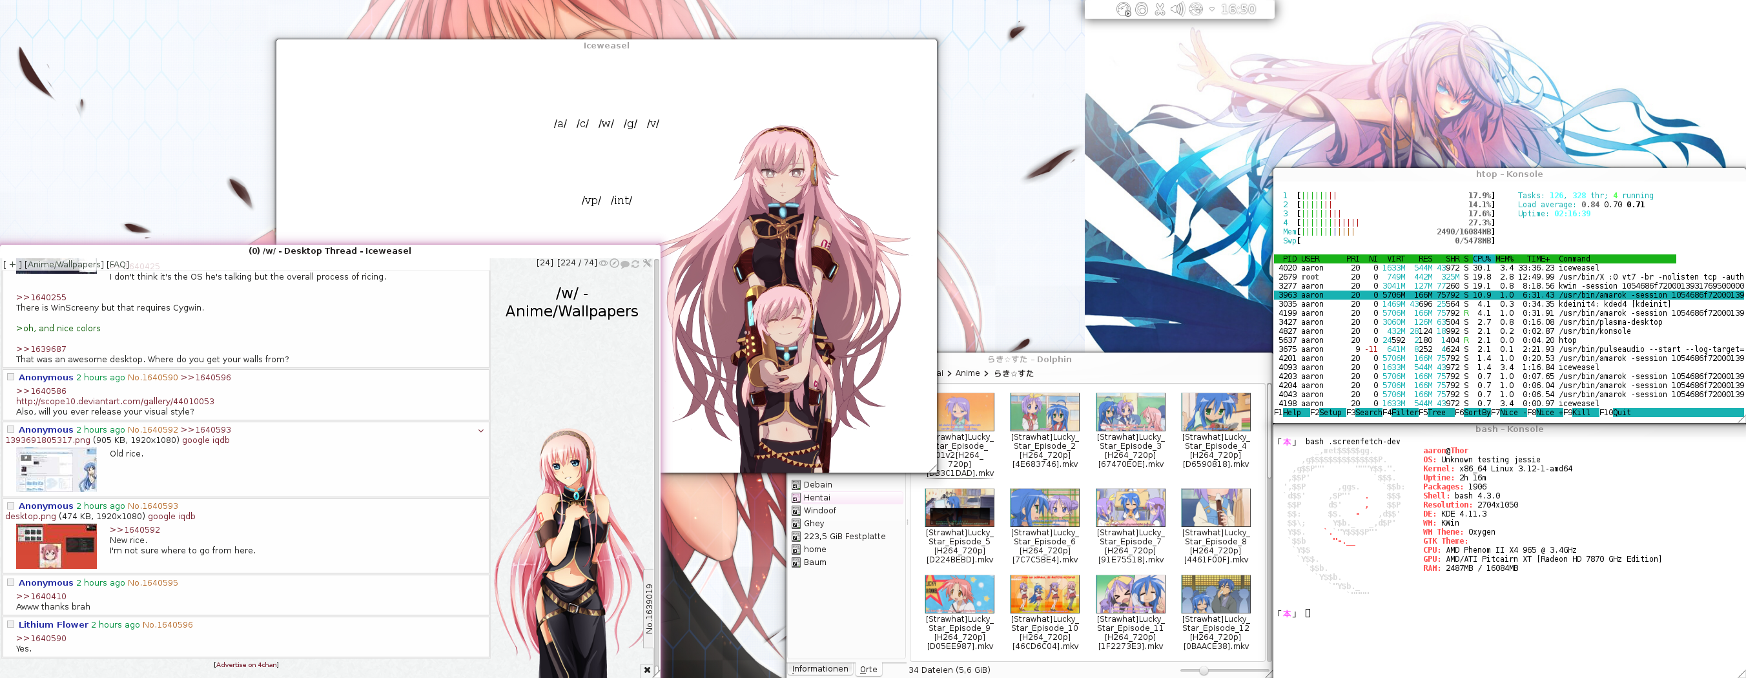Viewport: 1746px width, 678px height.
Task: Select Hentai place in Dolphin sidebar
Action: tap(847, 498)
